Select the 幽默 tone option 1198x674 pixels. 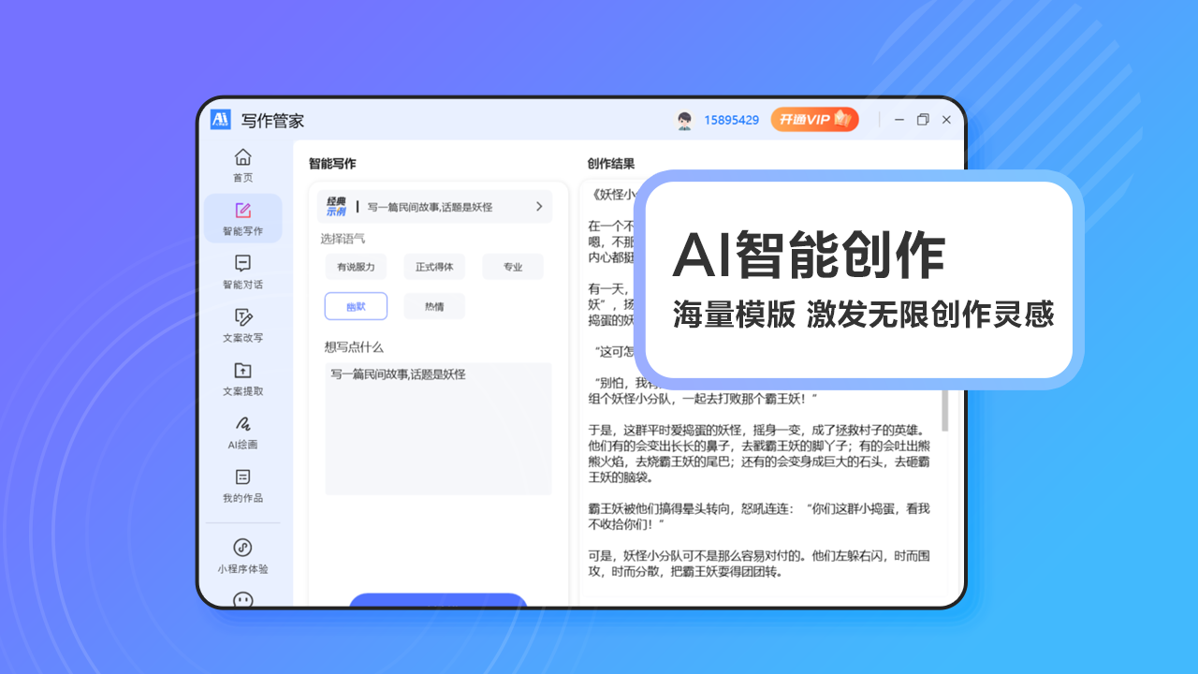coord(356,306)
